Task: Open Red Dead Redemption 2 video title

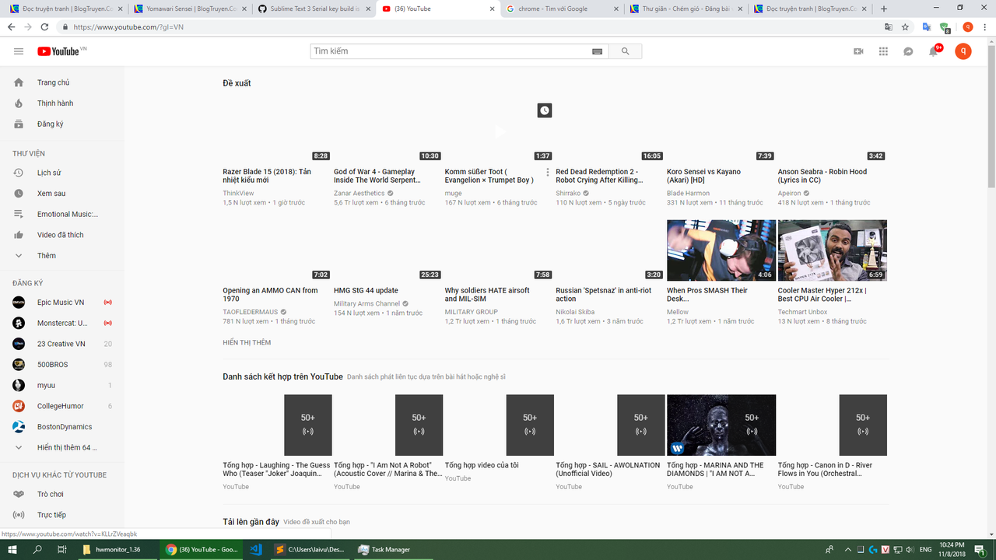Action: [x=599, y=176]
